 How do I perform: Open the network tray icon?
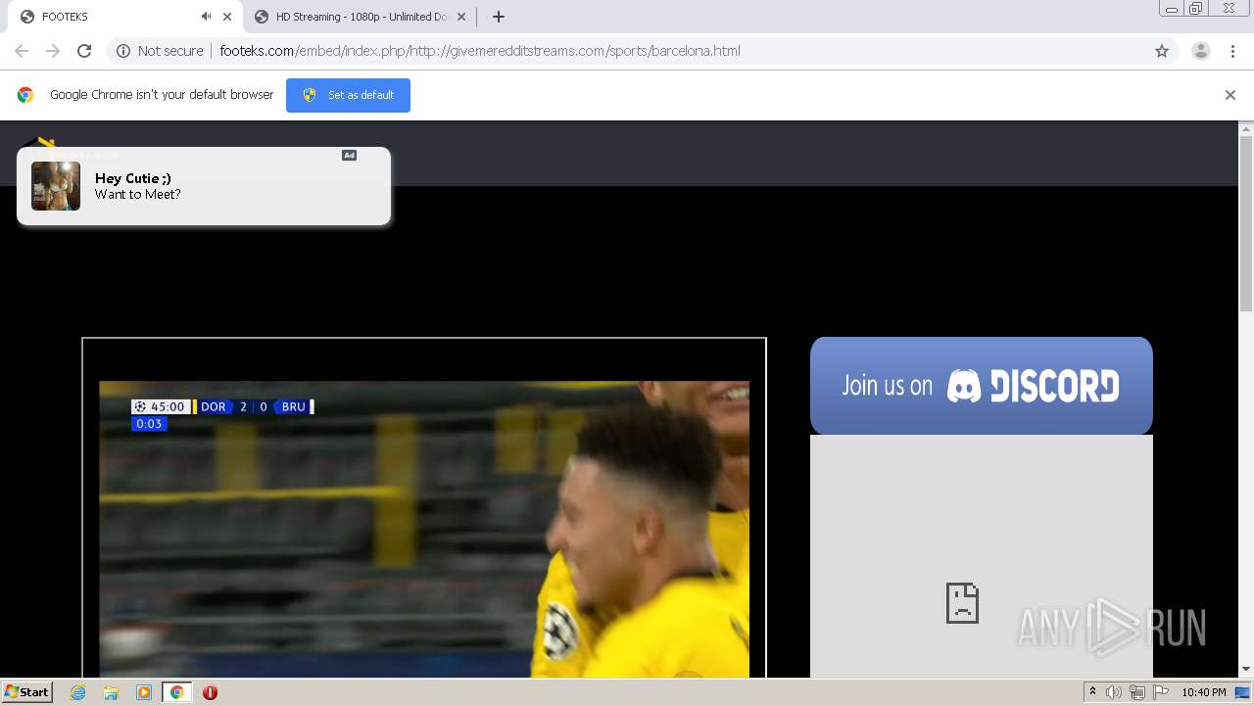[x=1137, y=692]
